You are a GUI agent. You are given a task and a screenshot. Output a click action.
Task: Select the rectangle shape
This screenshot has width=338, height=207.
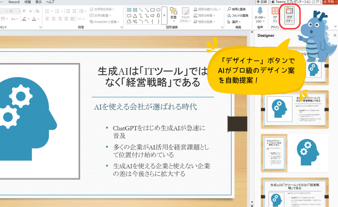pyautogui.click(x=153, y=10)
